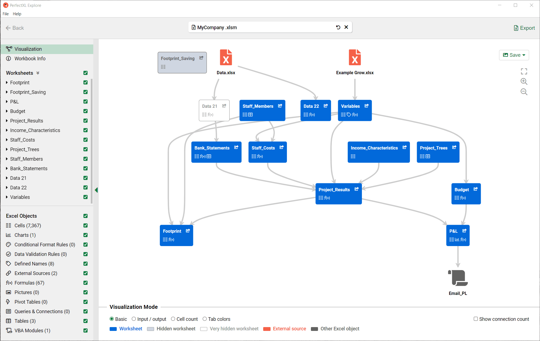
Task: Click the Email_PL VBA module icon
Action: [x=458, y=278]
